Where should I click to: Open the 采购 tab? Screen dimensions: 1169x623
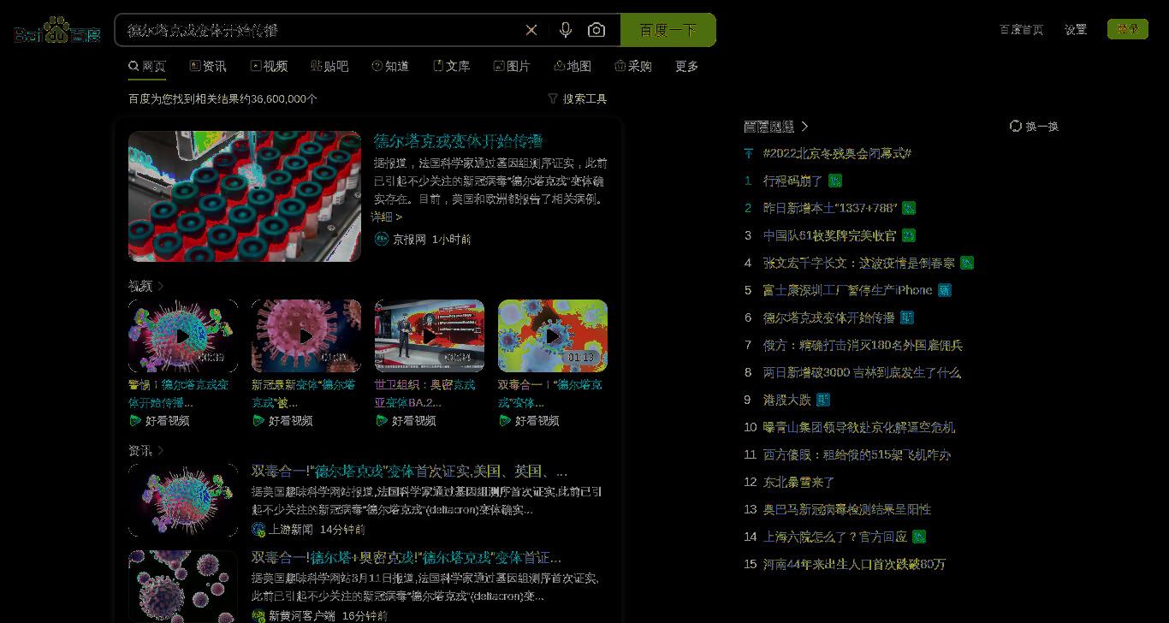coord(633,66)
